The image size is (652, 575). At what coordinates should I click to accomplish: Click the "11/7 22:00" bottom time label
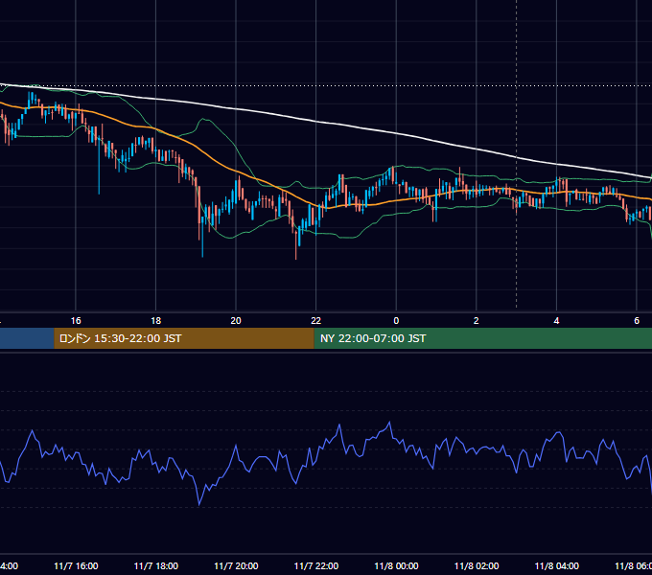pyautogui.click(x=316, y=566)
